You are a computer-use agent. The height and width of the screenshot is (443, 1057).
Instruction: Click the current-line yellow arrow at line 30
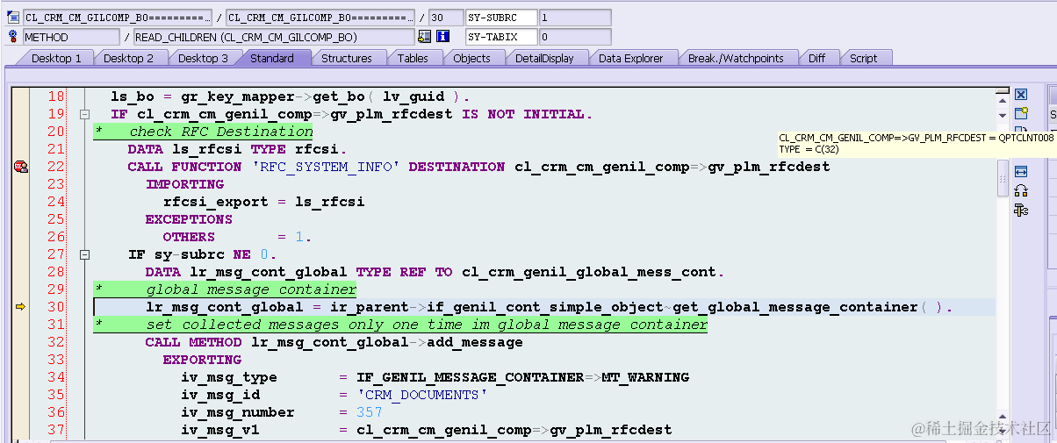point(20,307)
